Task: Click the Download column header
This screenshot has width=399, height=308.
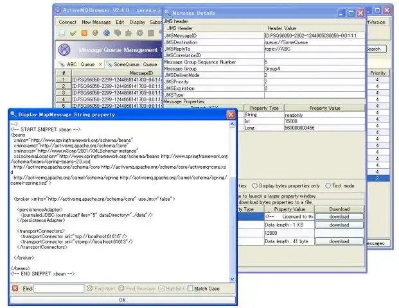Action: click(x=339, y=209)
